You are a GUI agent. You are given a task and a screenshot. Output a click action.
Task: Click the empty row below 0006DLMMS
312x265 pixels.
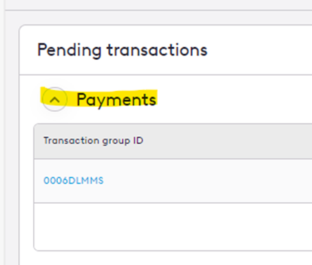coord(173,226)
